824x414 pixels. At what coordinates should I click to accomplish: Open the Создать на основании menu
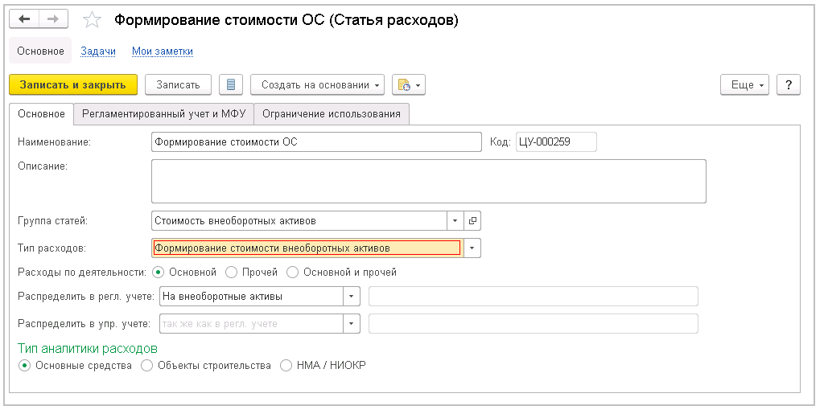tap(318, 84)
